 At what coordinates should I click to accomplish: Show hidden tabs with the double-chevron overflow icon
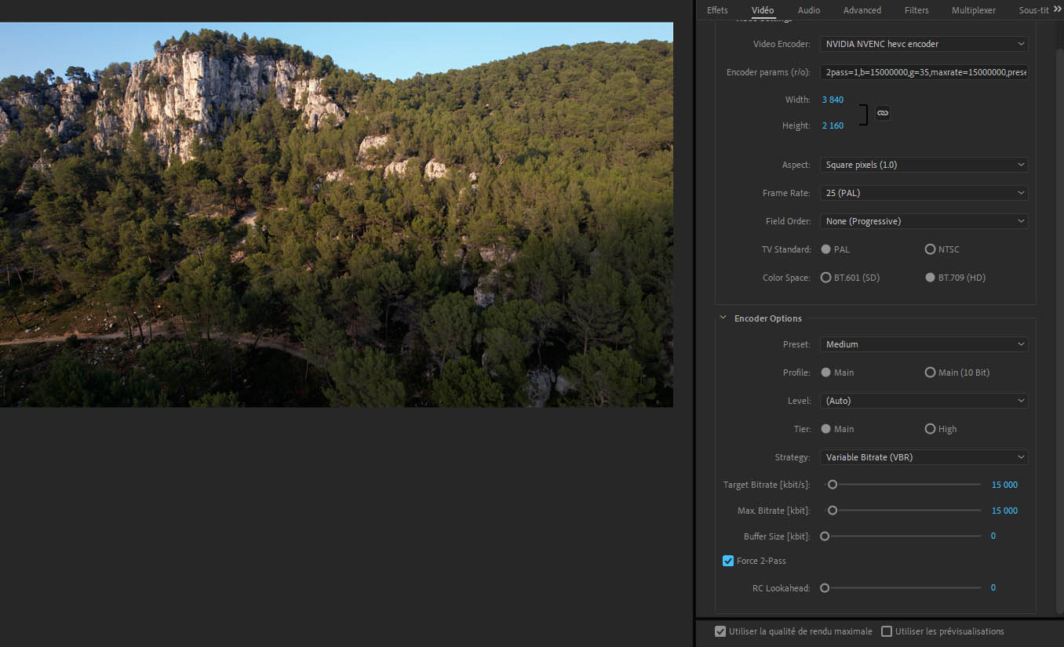[1057, 9]
